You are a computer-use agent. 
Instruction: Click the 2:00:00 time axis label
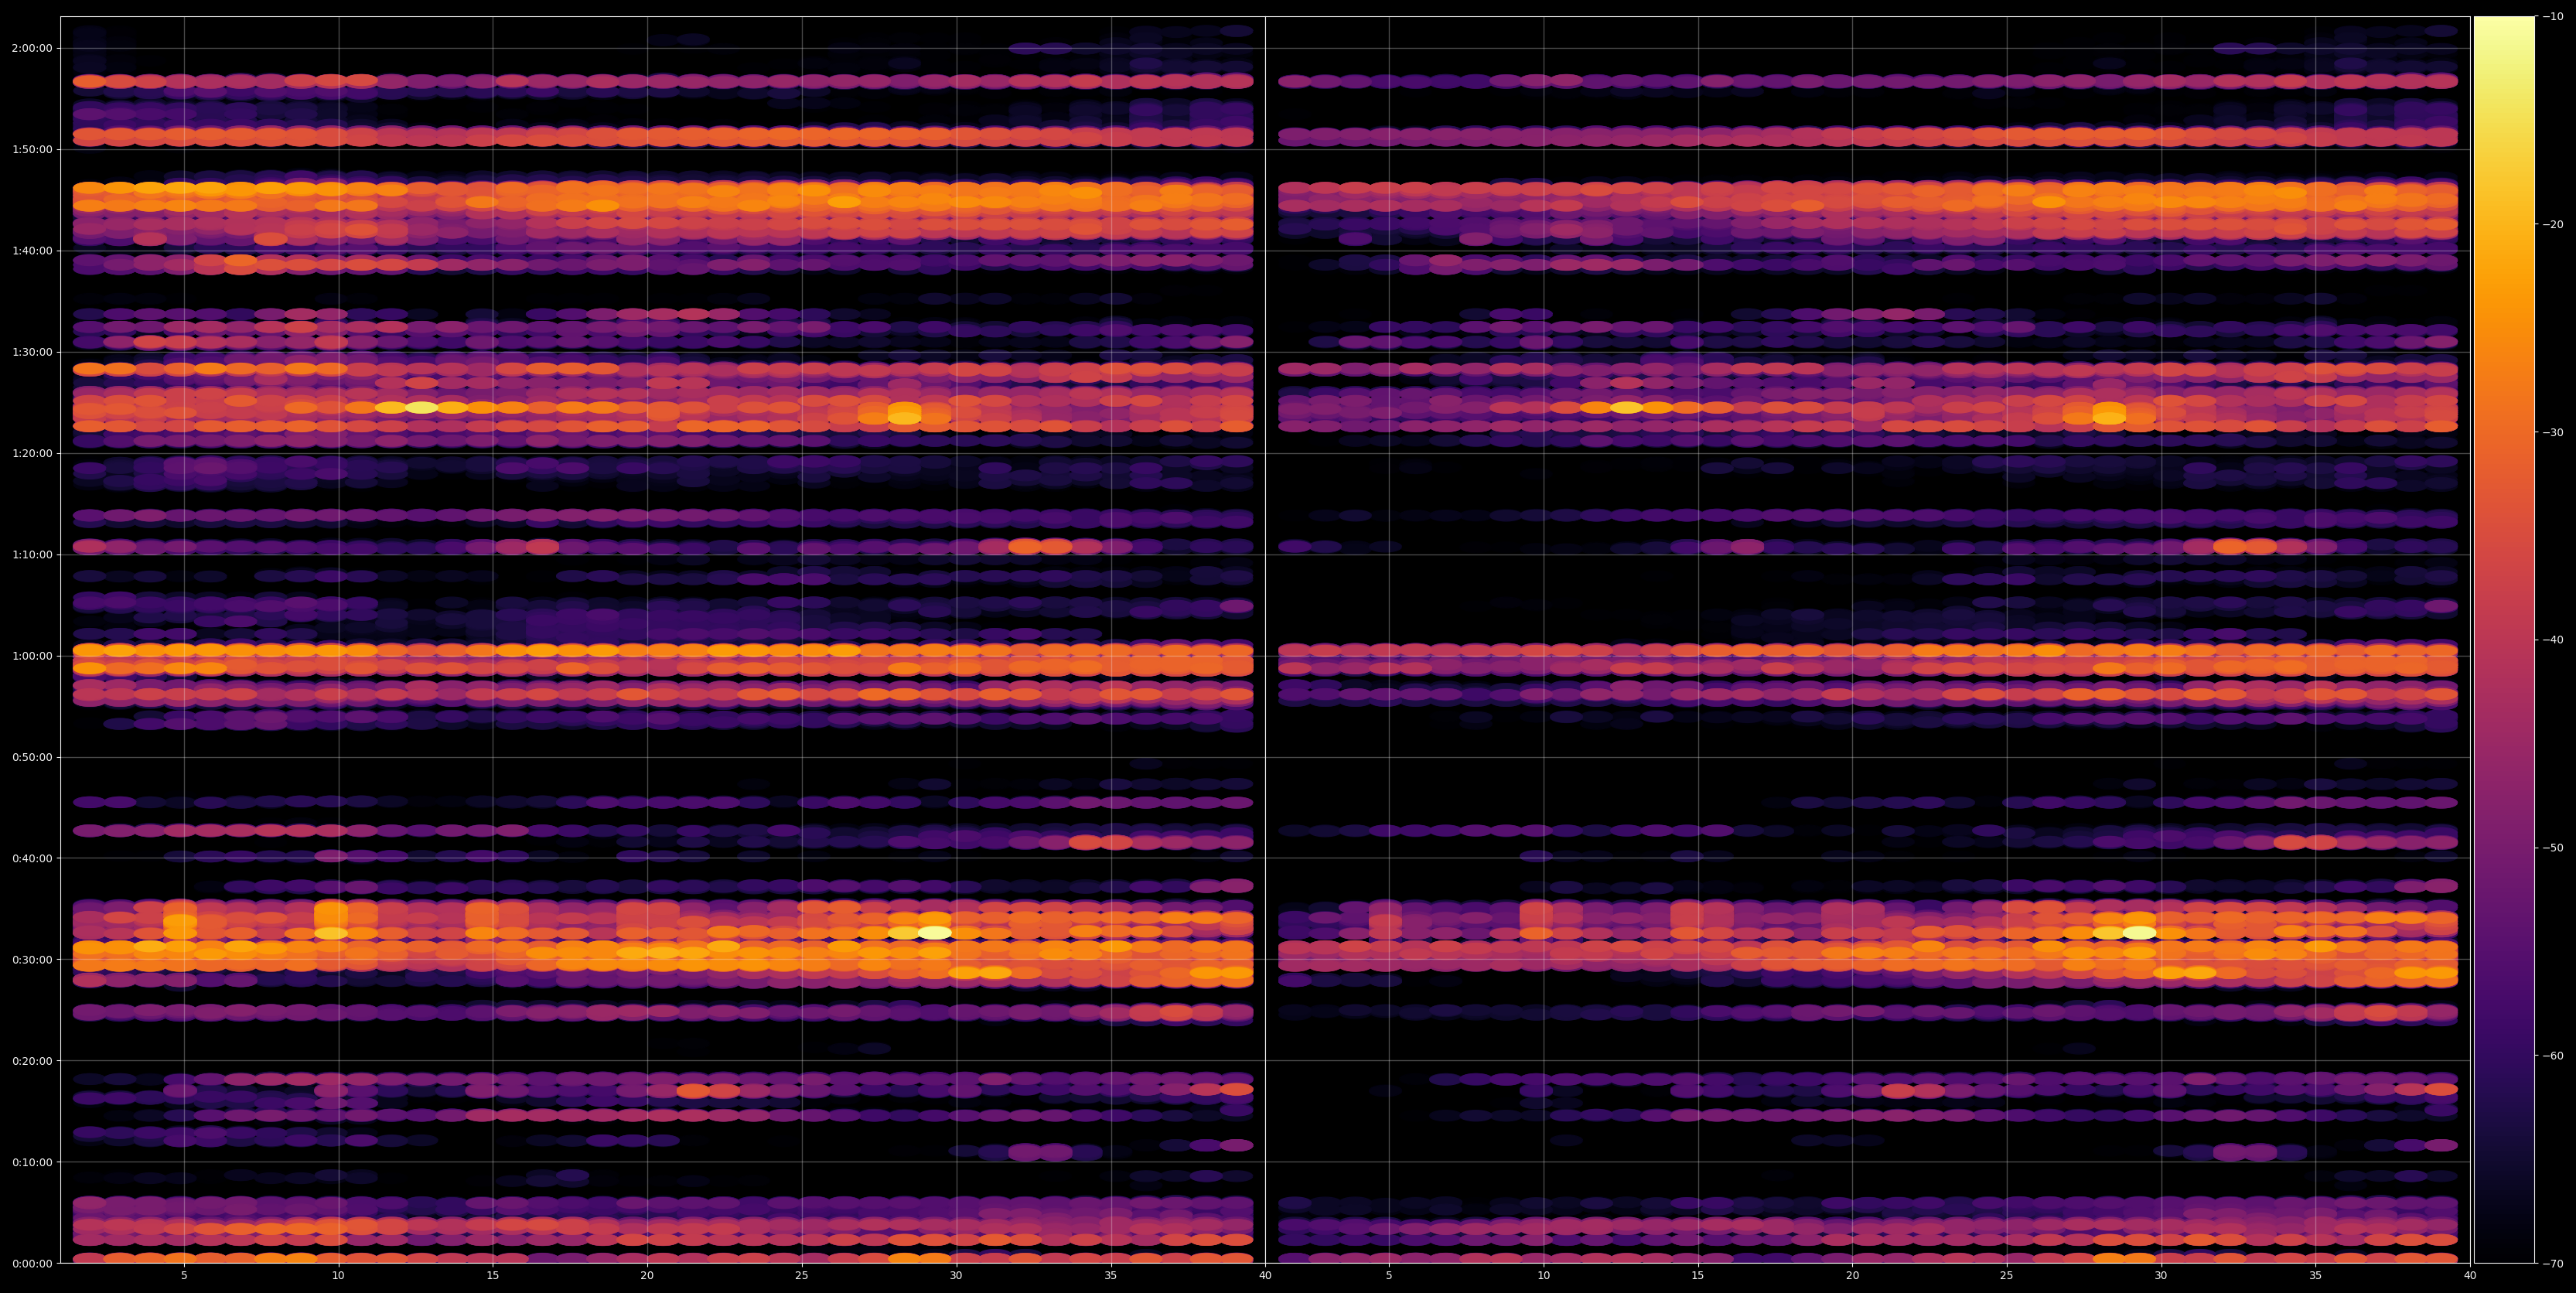33,48
